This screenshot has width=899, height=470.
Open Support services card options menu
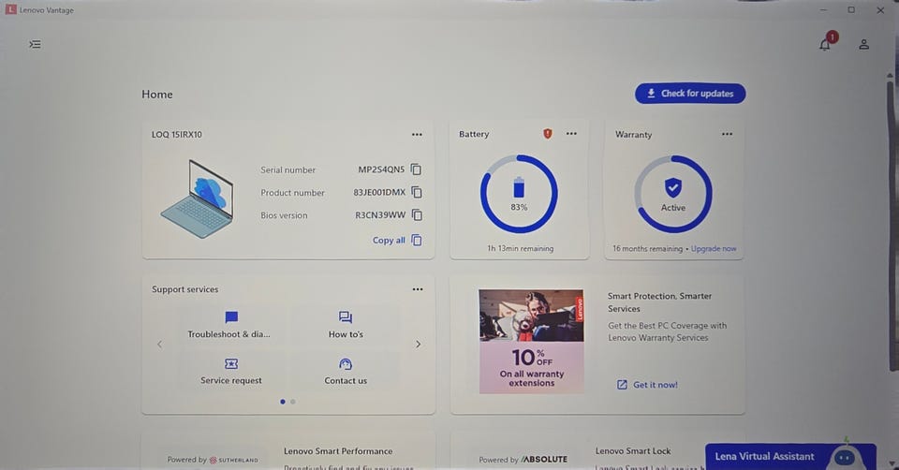coord(418,289)
